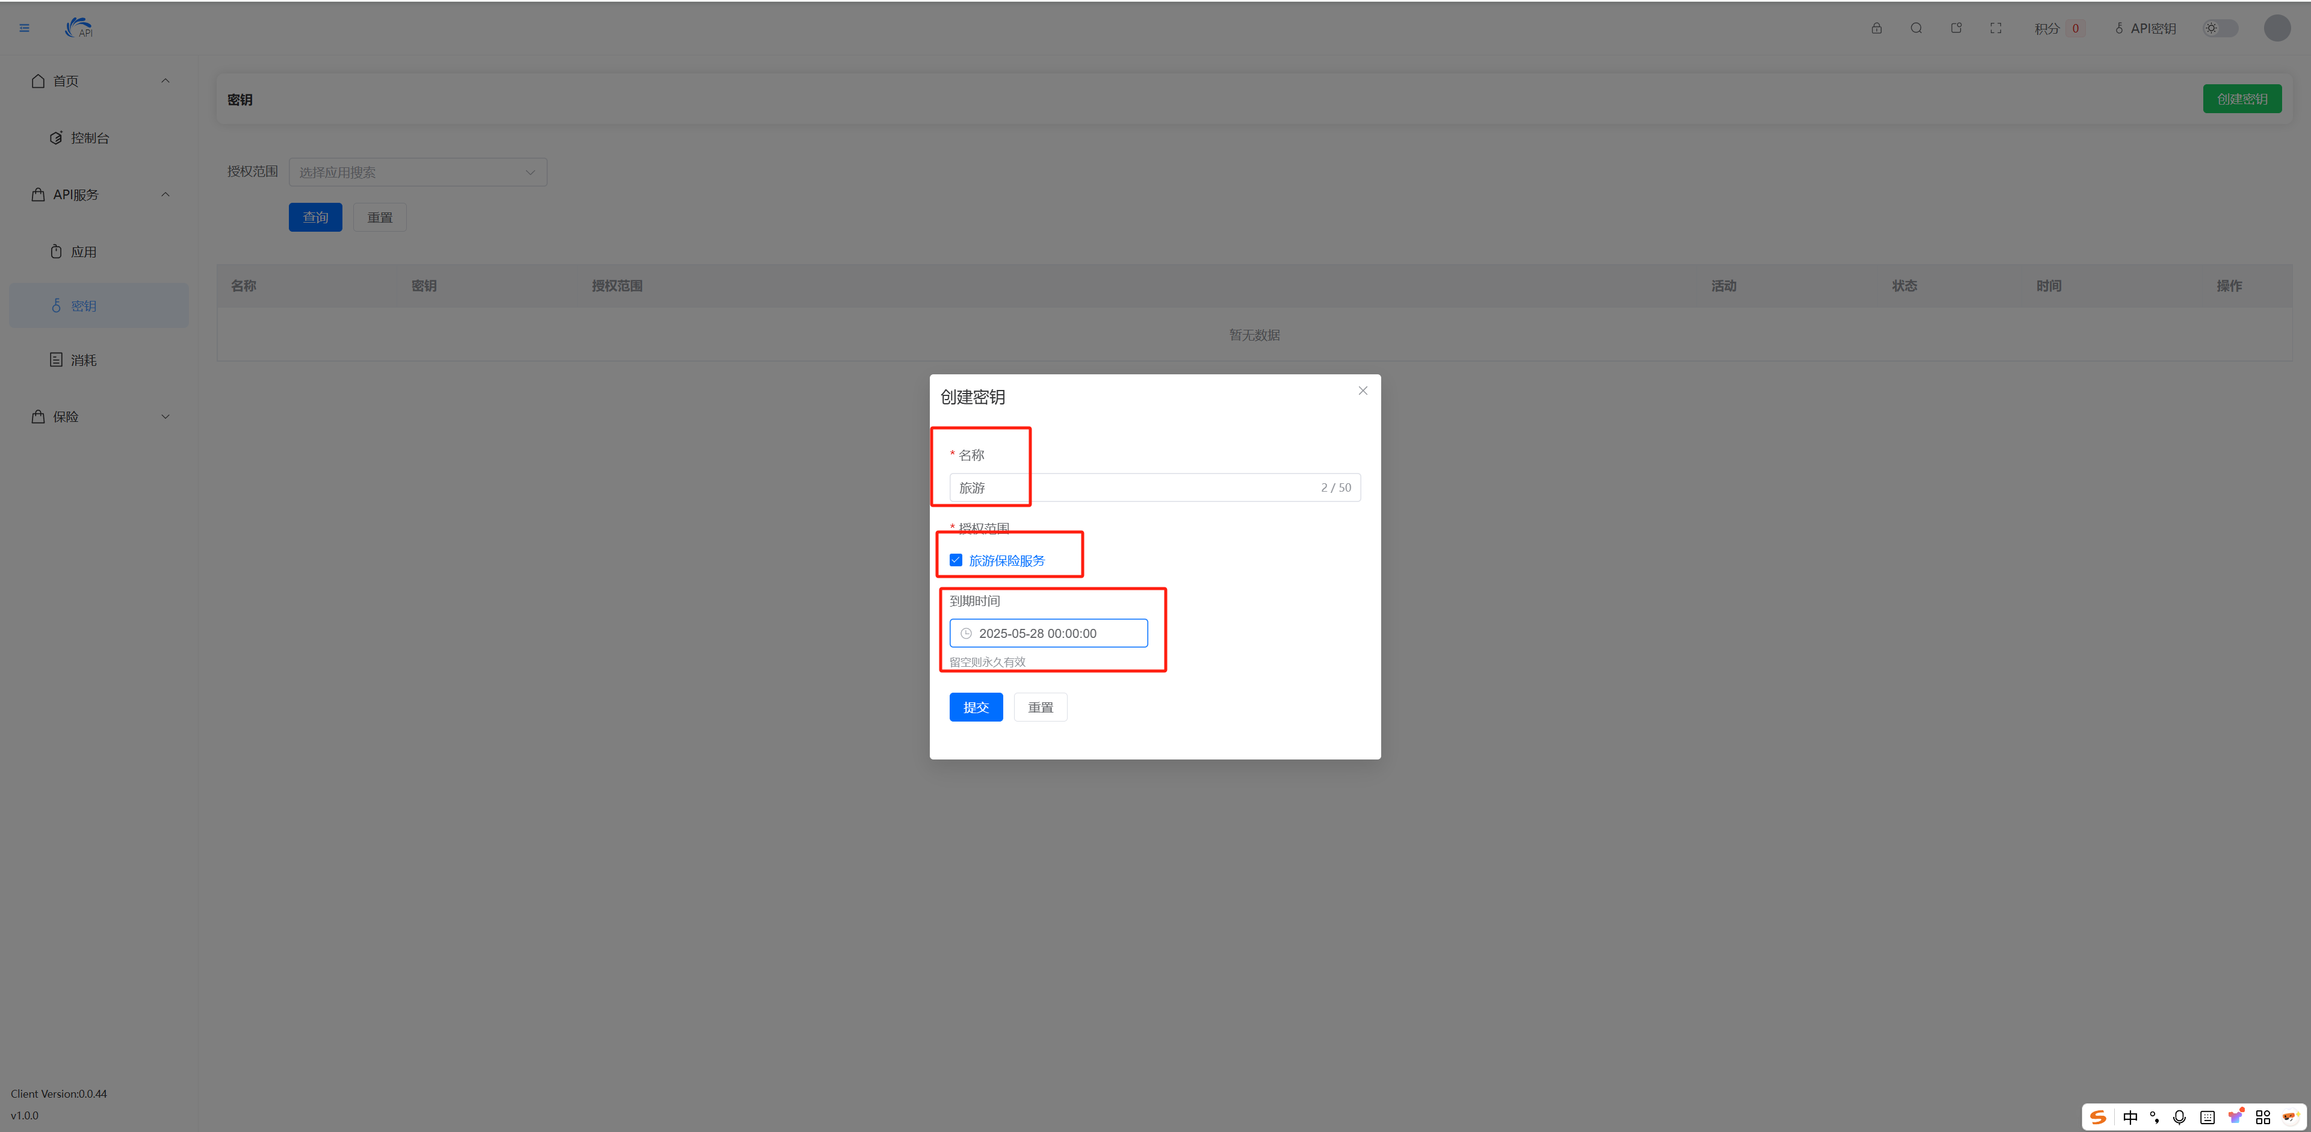Go to 控制台 in the sidebar
2311x1132 pixels.
(90, 138)
